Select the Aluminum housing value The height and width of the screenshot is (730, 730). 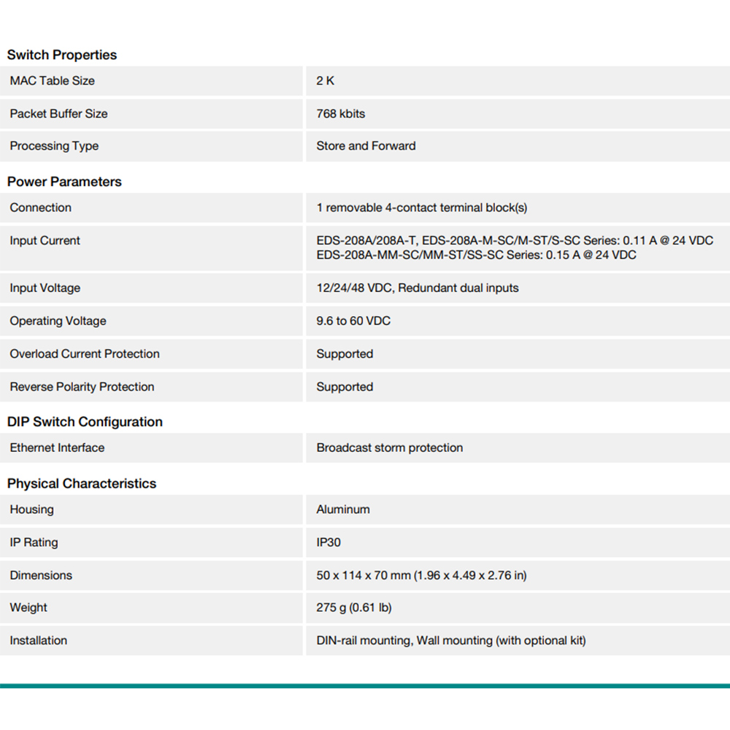(342, 510)
